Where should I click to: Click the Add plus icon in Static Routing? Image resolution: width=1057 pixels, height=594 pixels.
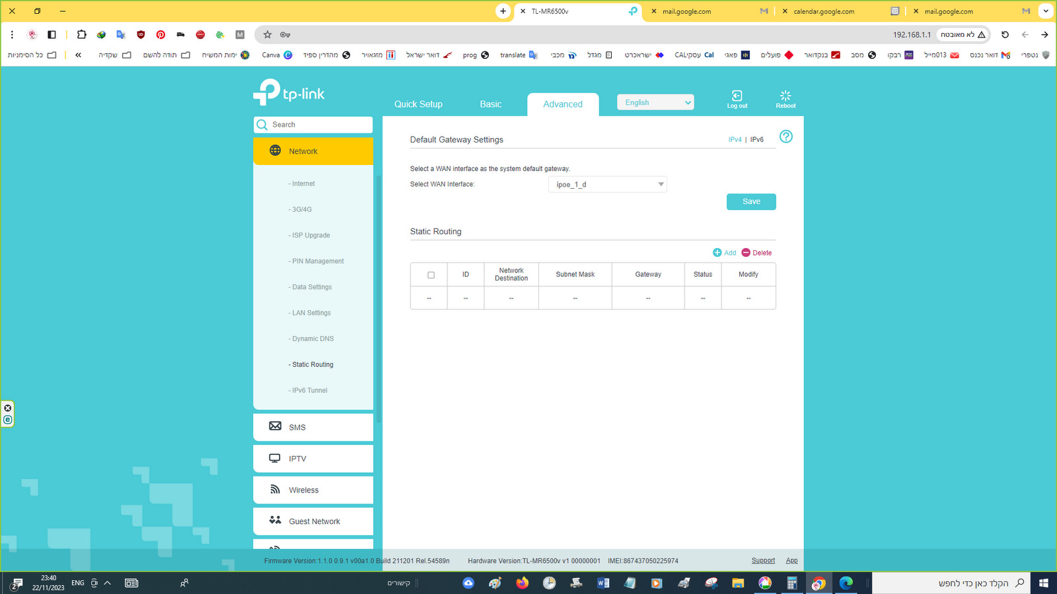point(717,253)
